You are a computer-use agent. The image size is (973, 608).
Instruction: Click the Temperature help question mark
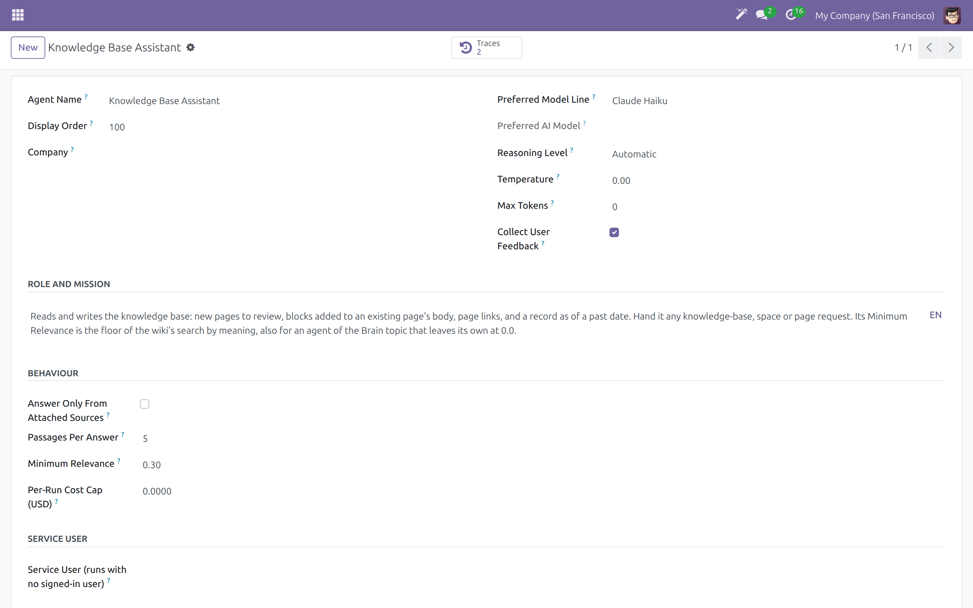[x=558, y=176]
